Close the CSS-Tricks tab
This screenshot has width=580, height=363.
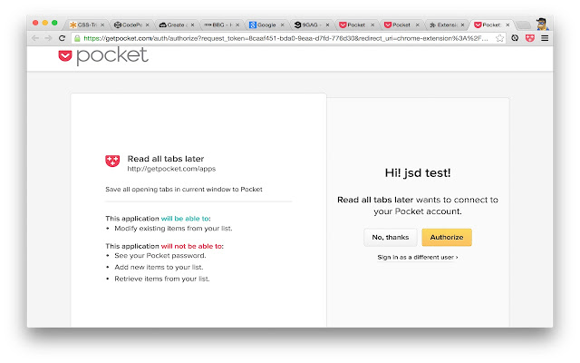(x=102, y=25)
